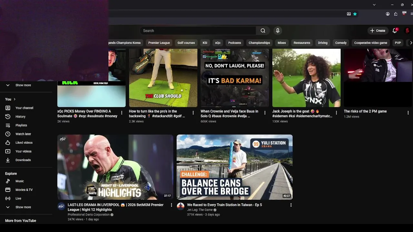
Task: Open options for golf backswing short
Action: pyautogui.click(x=193, y=113)
